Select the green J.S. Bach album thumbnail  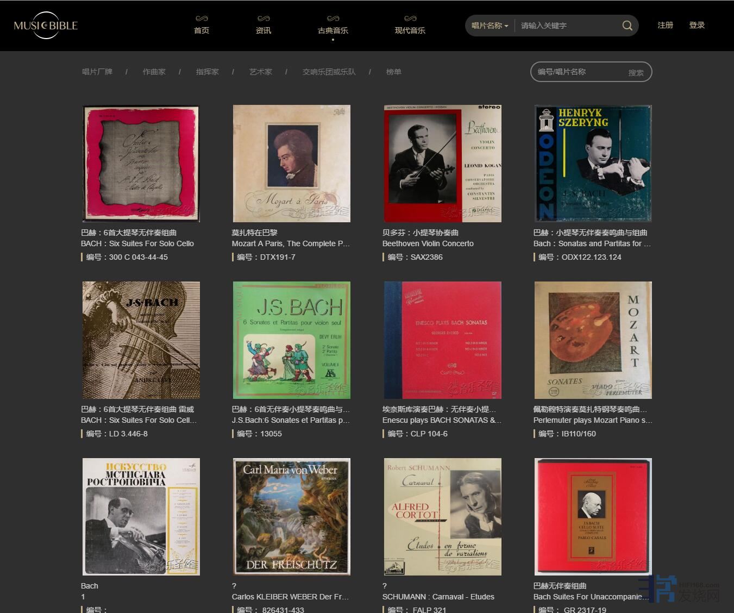coord(292,340)
